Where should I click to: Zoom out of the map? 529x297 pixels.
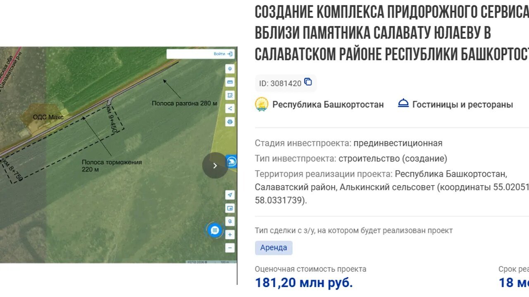[x=230, y=248]
